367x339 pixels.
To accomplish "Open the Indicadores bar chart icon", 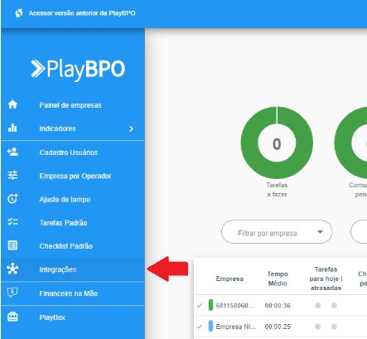I will pyautogui.click(x=12, y=128).
